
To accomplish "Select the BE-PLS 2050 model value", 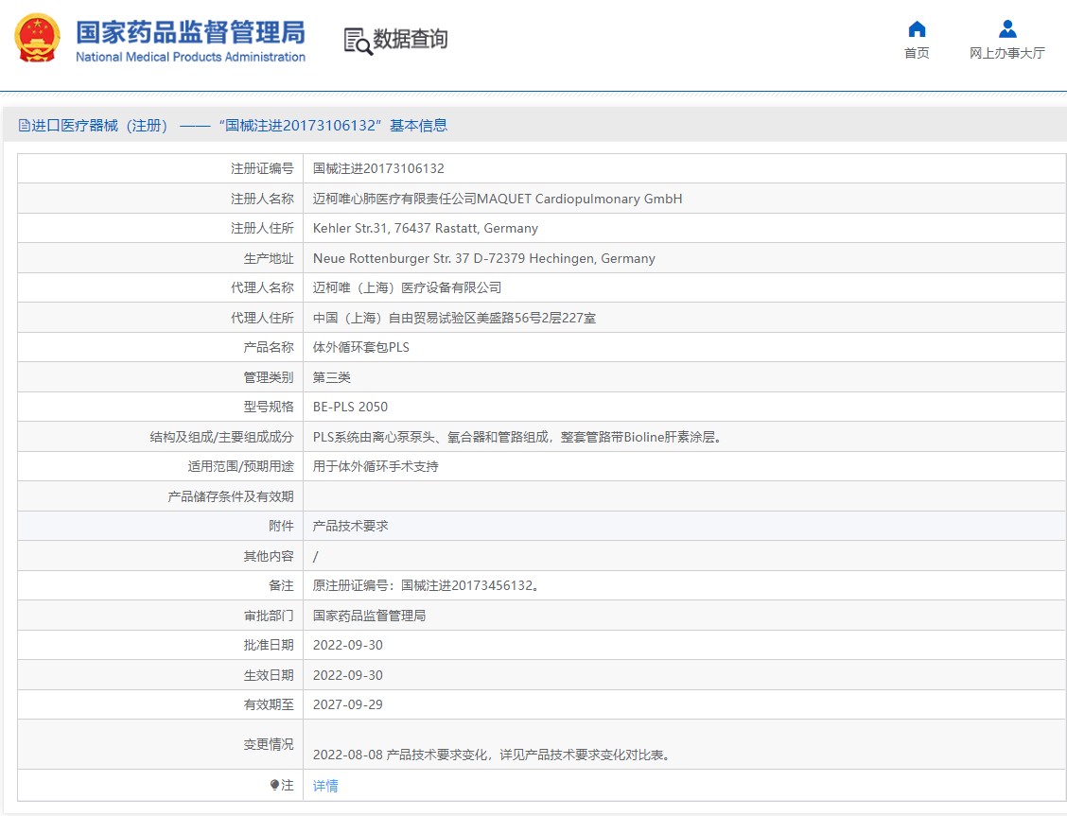I will coord(350,407).
